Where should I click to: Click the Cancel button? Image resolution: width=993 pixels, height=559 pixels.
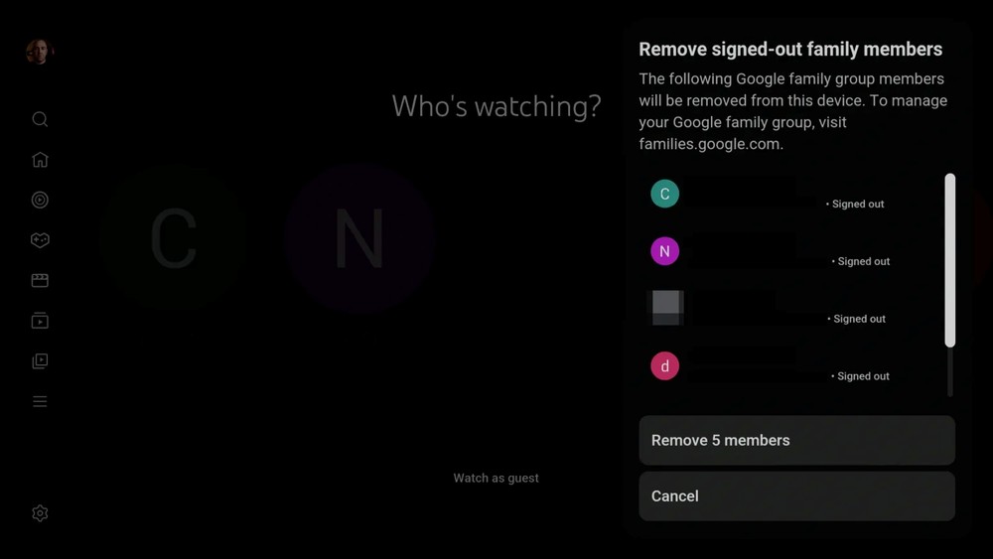click(796, 495)
